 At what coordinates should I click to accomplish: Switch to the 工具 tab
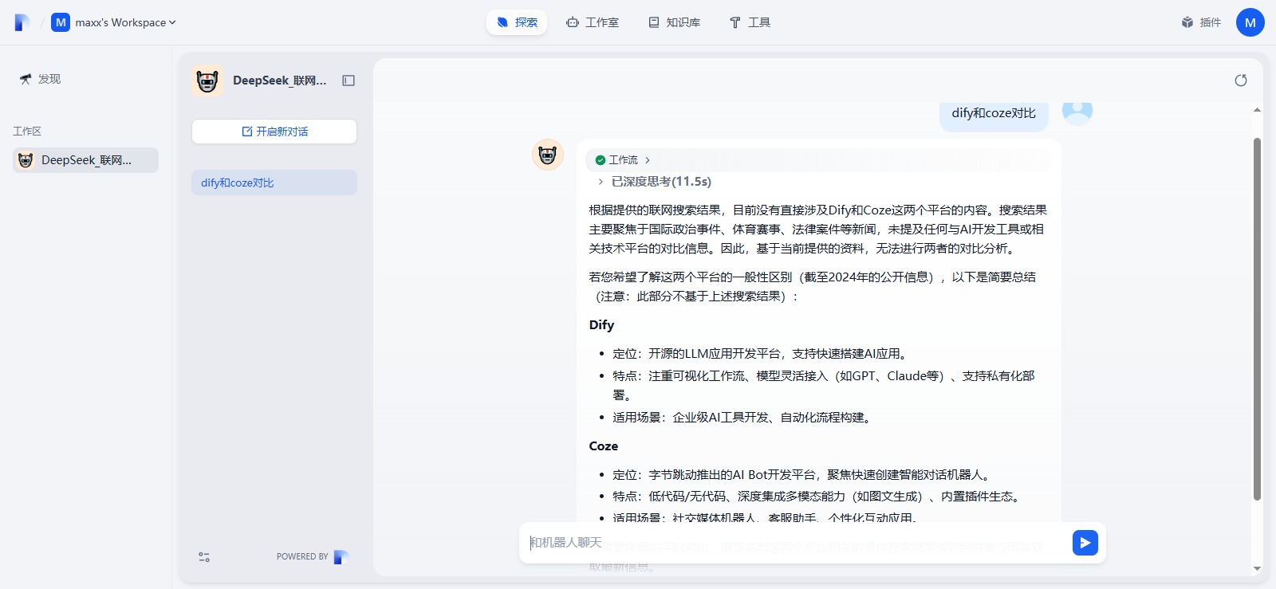750,22
